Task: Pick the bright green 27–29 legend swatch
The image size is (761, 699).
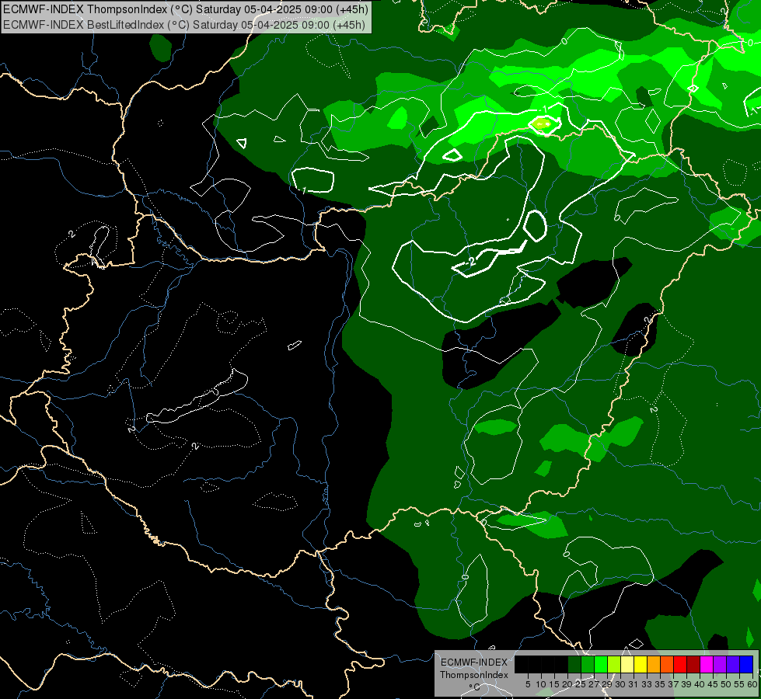Action: coord(601,664)
